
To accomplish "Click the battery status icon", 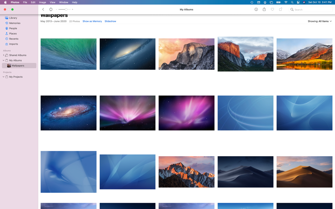I will click(x=279, y=2).
